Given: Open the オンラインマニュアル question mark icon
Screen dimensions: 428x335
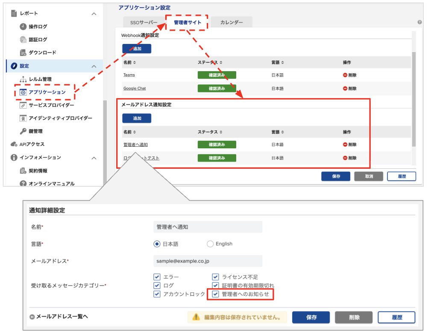Looking at the screenshot, I should click(x=23, y=184).
